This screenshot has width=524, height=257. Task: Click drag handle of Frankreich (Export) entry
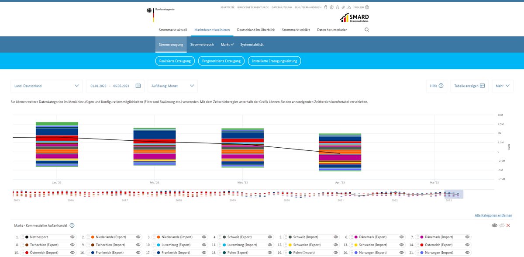[x=89, y=253]
